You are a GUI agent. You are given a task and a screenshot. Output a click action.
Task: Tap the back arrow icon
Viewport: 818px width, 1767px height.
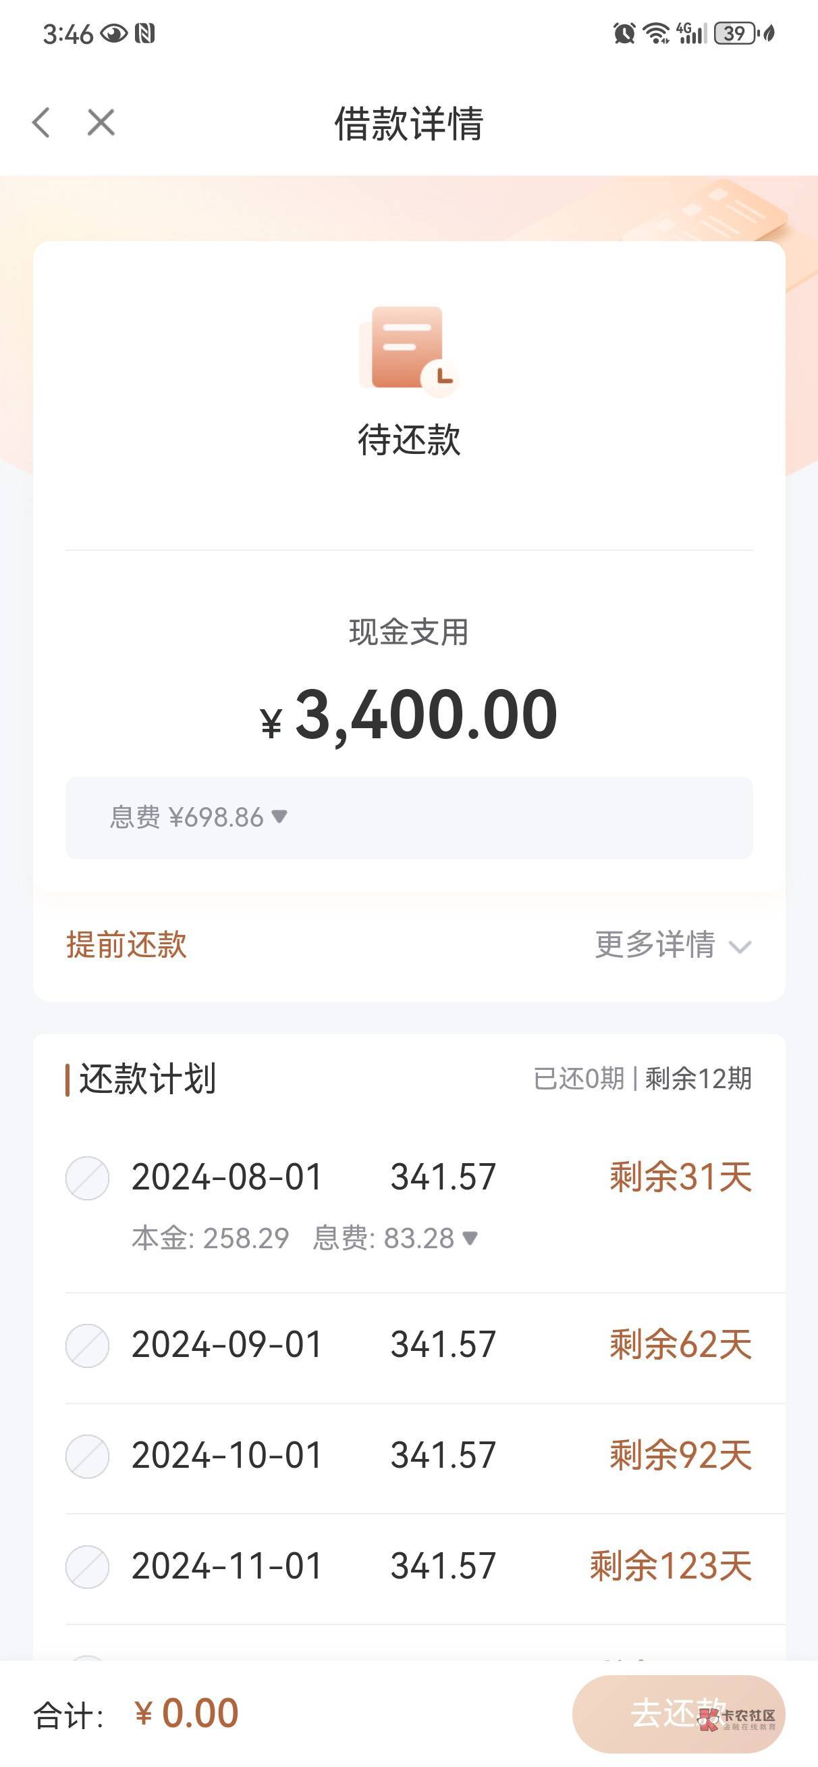click(x=41, y=123)
